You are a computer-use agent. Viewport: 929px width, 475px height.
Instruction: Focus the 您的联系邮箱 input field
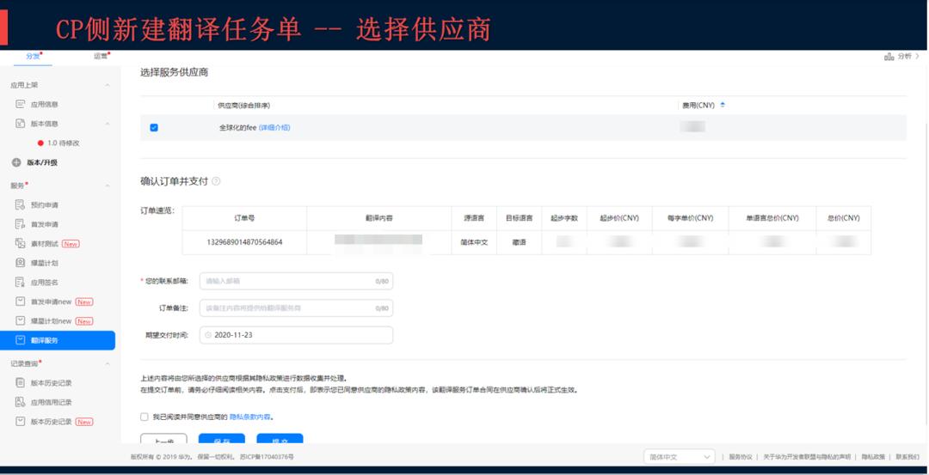(296, 282)
